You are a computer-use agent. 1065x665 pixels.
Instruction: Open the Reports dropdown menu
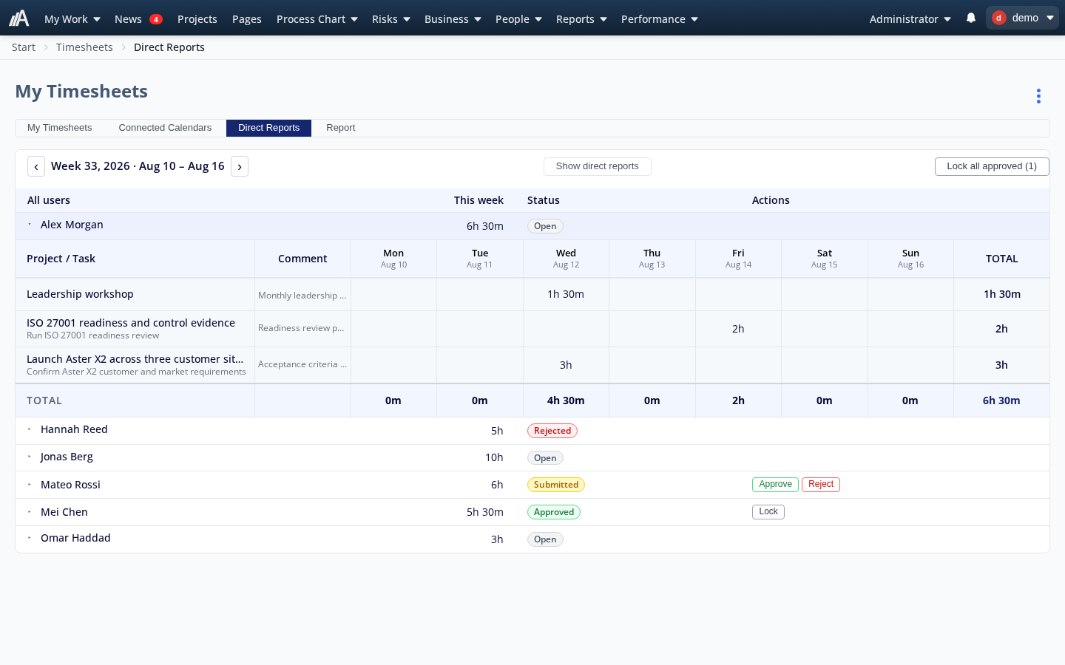pos(581,18)
